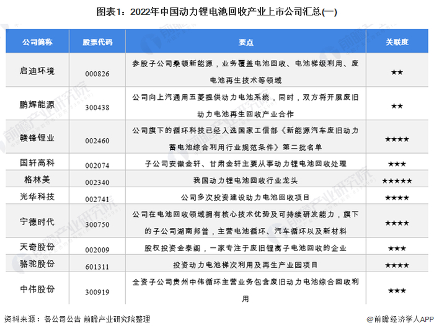This screenshot has height=331, width=434.
Task: Click the chart title 图表1：2022年中国动力锂电池回收产业上市公司汇总(一)
Action: (216, 12)
